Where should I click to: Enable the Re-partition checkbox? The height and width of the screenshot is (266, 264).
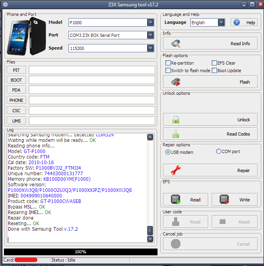[168, 63]
